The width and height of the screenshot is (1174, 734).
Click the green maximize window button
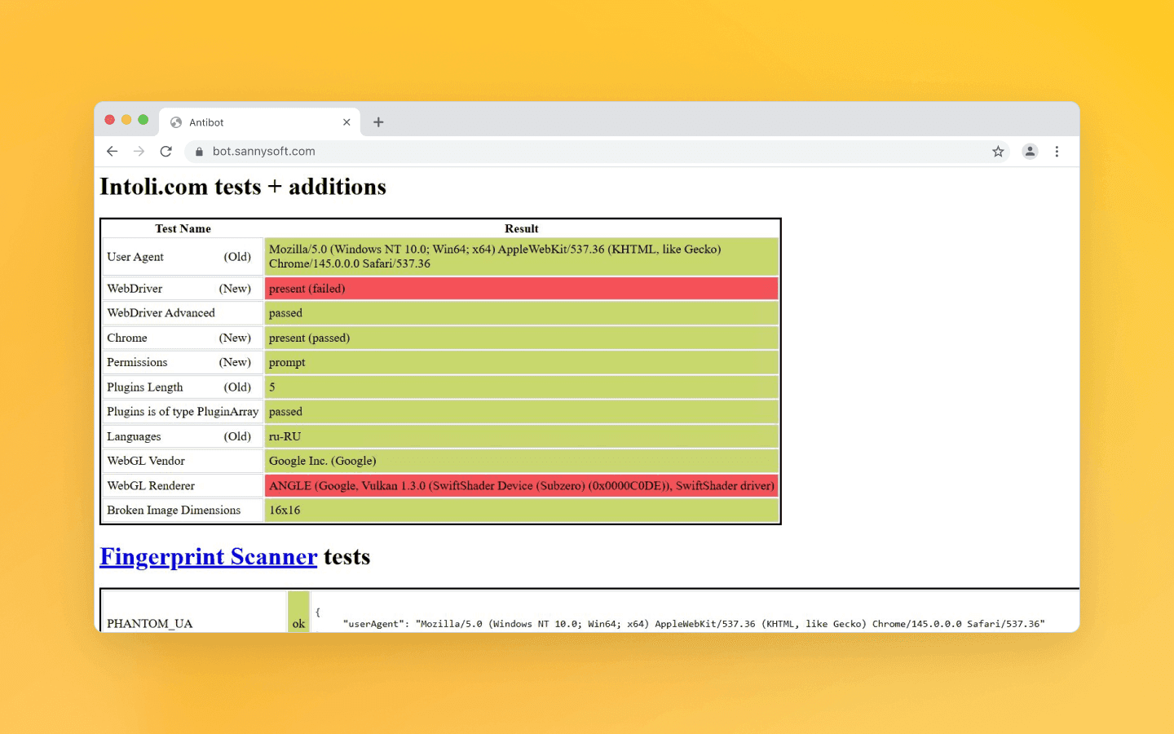(x=143, y=120)
